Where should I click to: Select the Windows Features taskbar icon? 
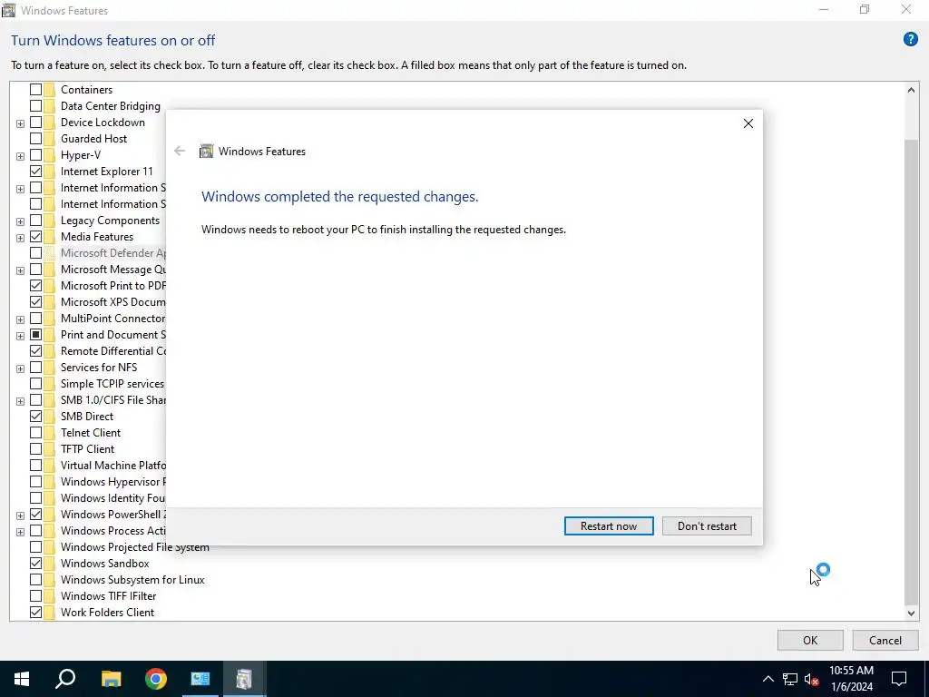coord(244,679)
